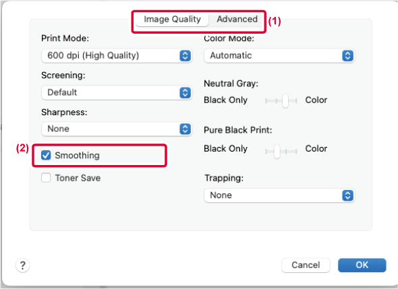Open the Sharpness None dropdown

click(x=117, y=129)
